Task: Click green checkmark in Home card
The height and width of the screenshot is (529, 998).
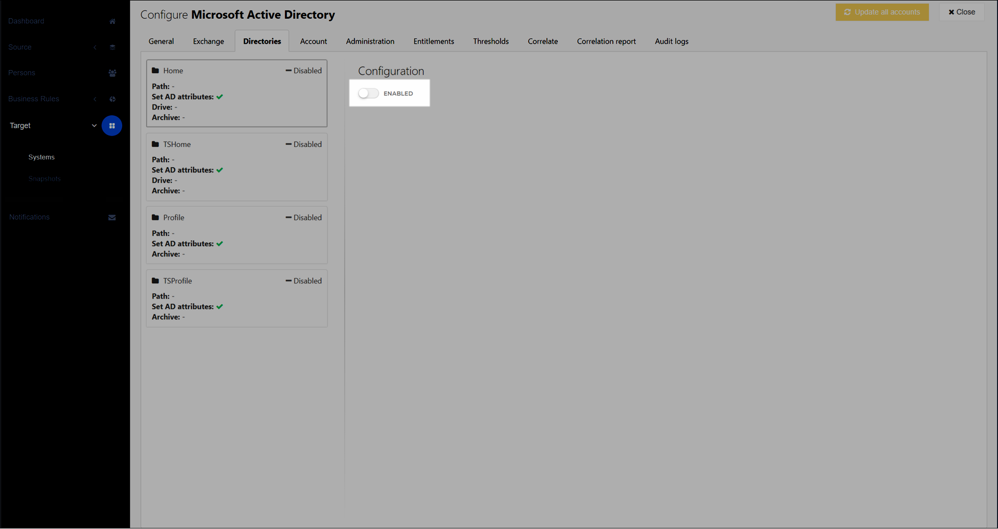Action: [220, 97]
